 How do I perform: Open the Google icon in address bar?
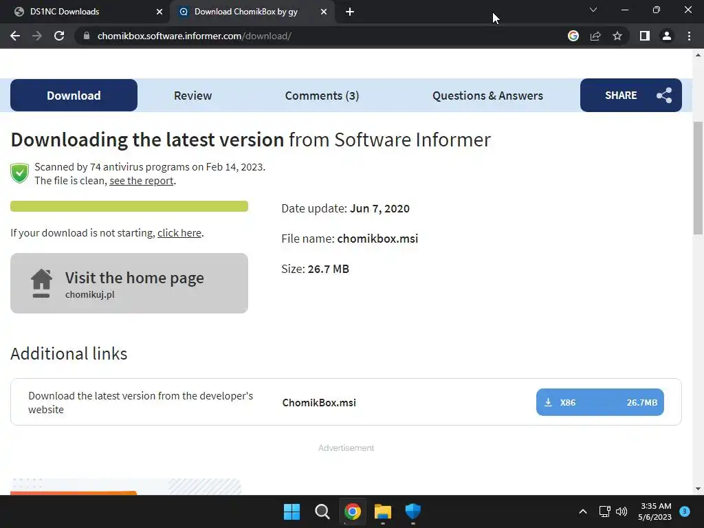tap(573, 36)
